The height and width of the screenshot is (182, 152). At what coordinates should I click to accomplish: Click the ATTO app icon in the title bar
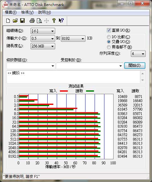[x=5, y=5]
